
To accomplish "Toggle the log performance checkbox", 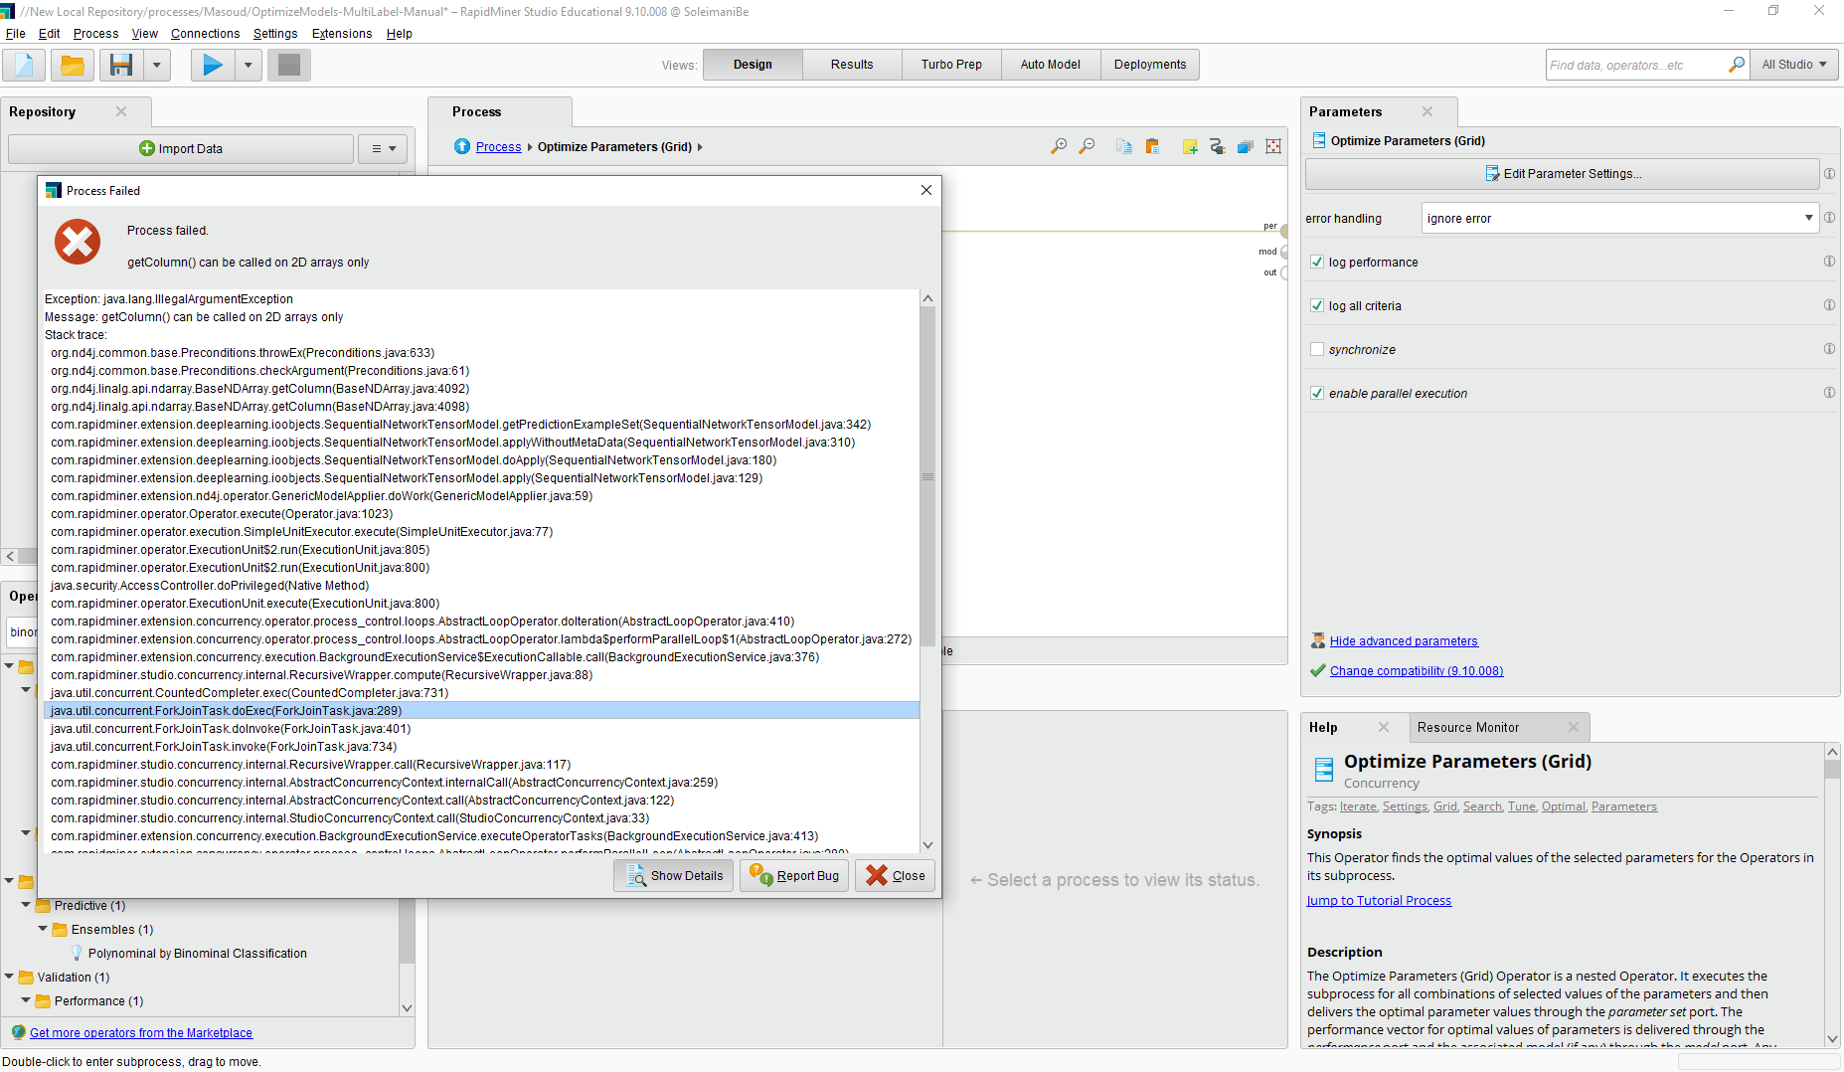I will (x=1317, y=262).
